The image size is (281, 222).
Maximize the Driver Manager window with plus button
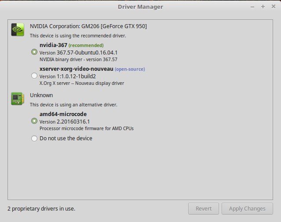tap(263, 7)
